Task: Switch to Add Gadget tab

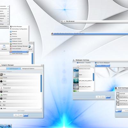Action: click(x=13, y=68)
